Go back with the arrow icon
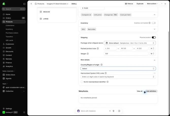The height and width of the screenshot is (116, 170). coord(31,4)
